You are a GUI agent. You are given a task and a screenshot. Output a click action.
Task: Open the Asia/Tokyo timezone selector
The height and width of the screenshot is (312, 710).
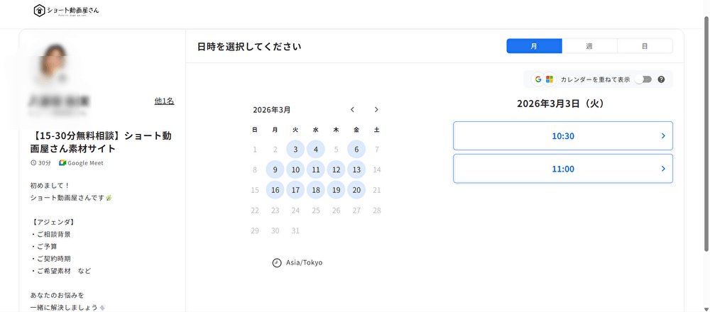304,262
